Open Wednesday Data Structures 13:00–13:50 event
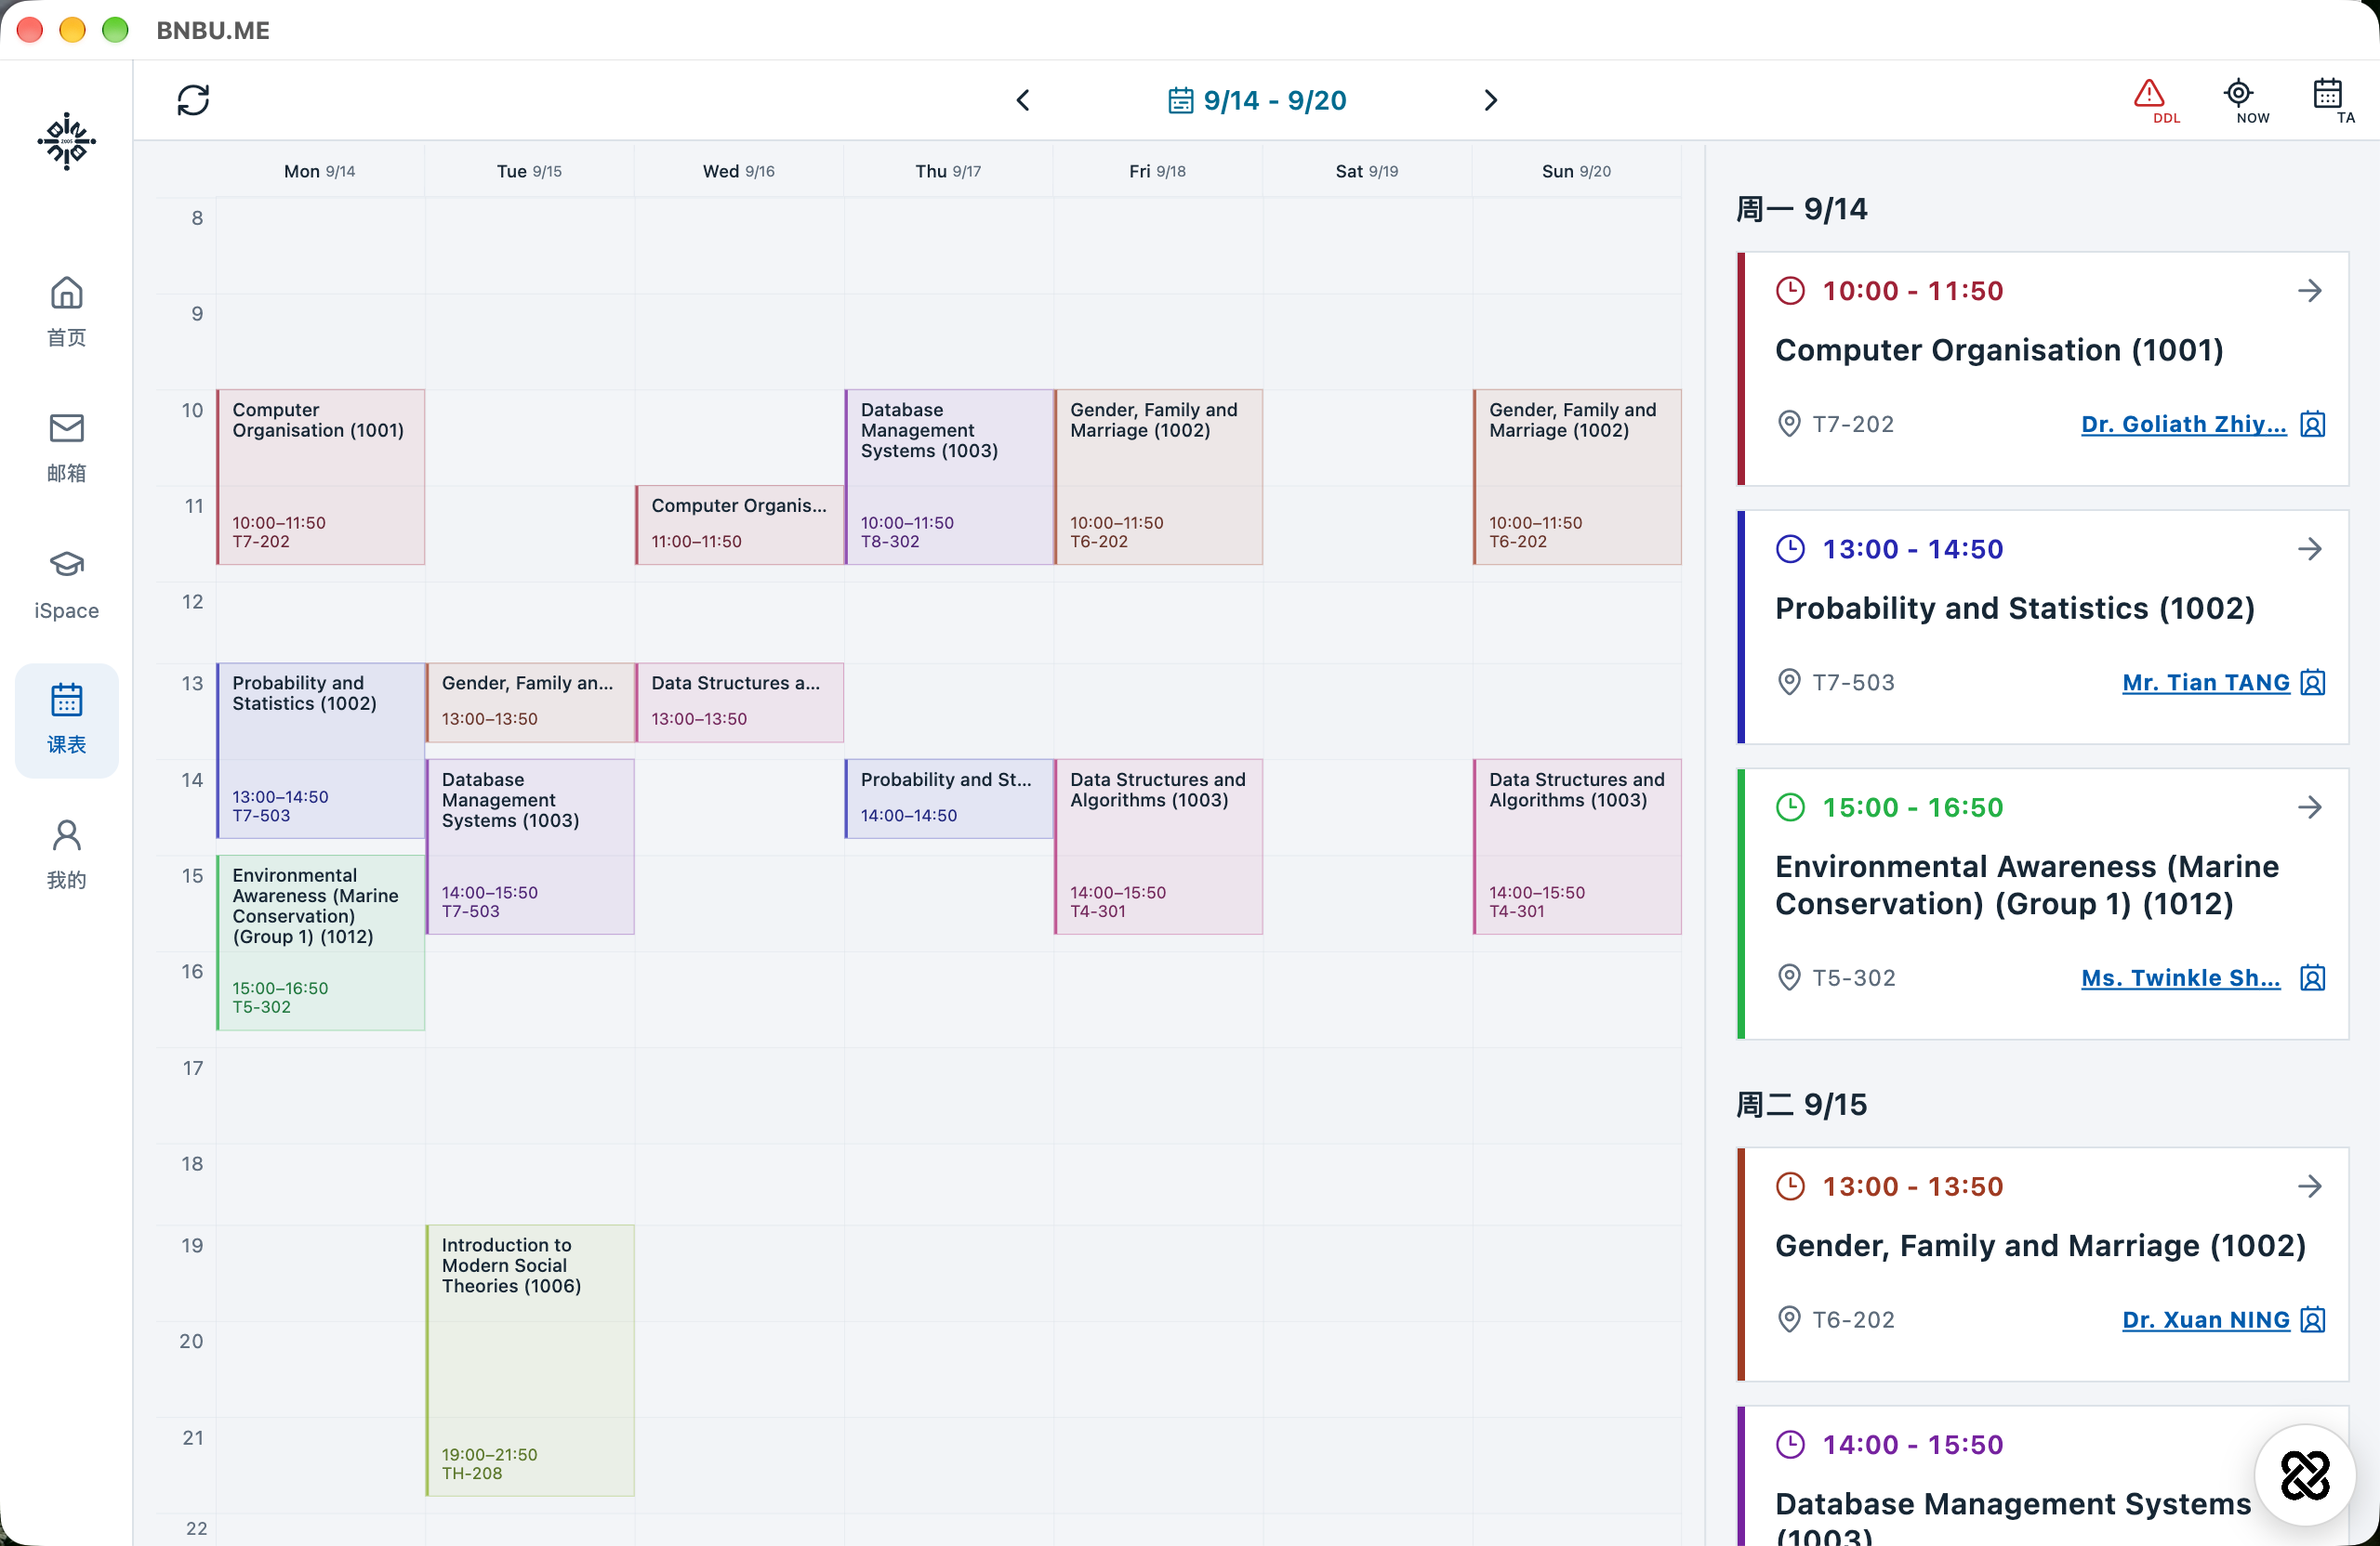2380x1546 pixels. pyautogui.click(x=740, y=702)
